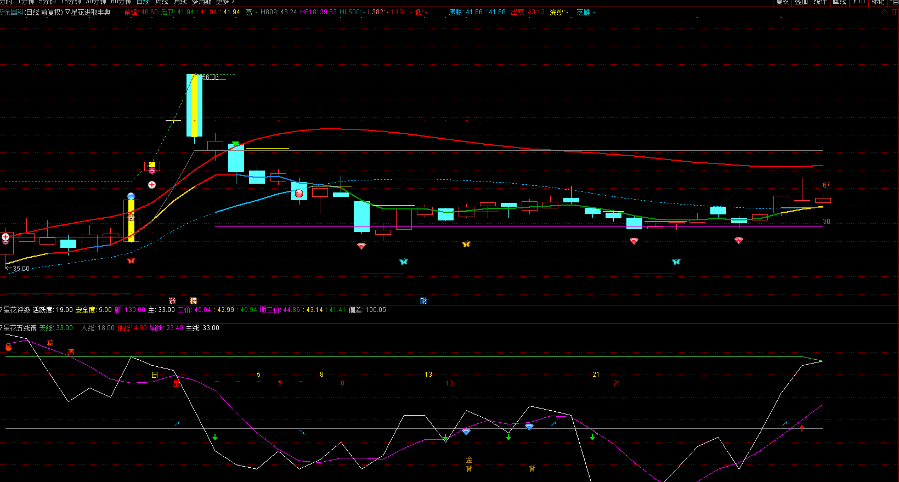Click the 金背 label in the lower panel
Image resolution: width=899 pixels, height=482 pixels.
(469, 464)
